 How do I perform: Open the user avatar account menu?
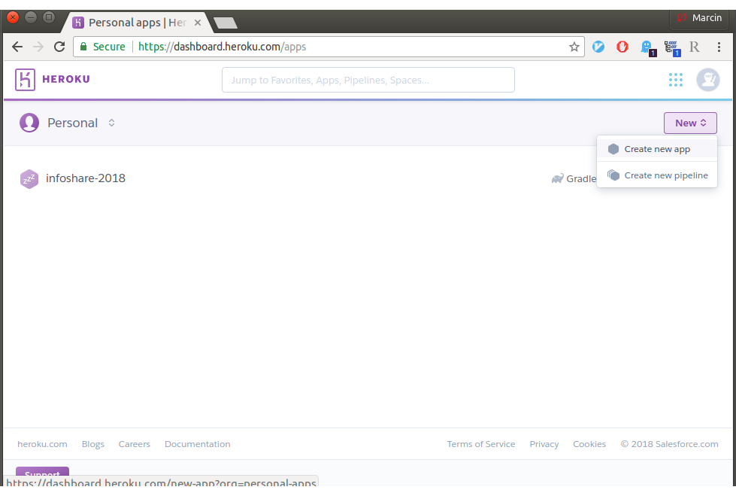tap(708, 80)
